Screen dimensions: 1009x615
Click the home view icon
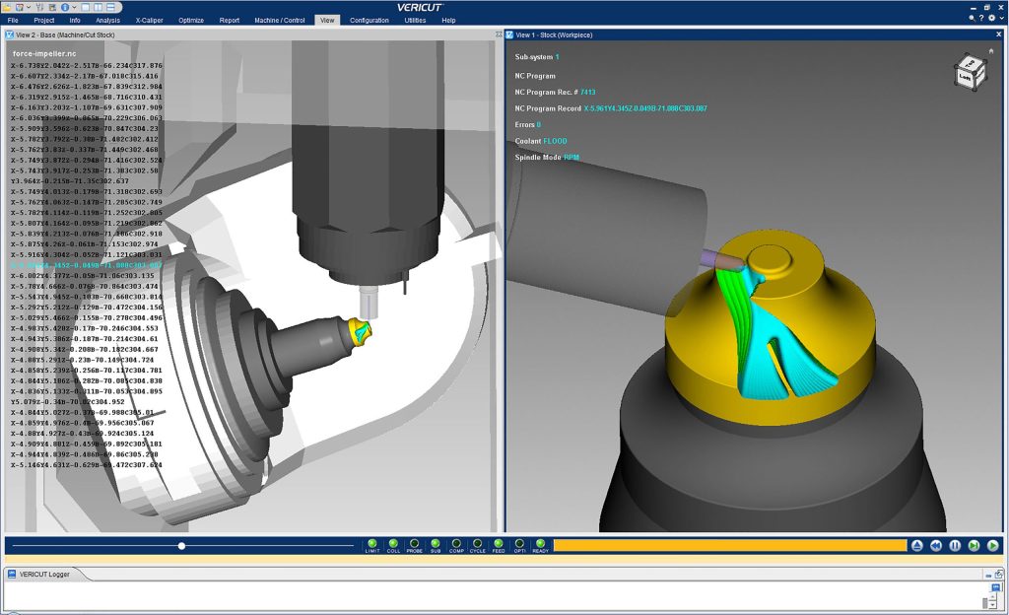pyautogui.click(x=990, y=49)
